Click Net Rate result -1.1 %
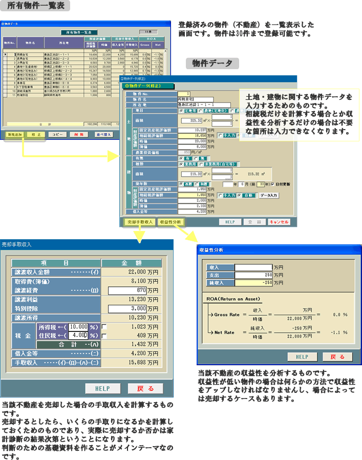 pos(339,332)
